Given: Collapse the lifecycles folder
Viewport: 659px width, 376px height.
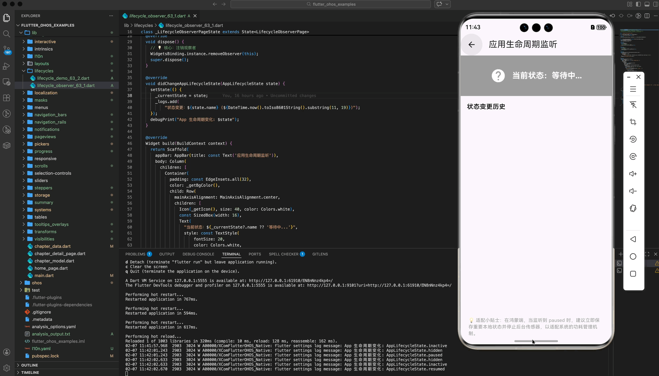Looking at the screenshot, I should tap(44, 71).
